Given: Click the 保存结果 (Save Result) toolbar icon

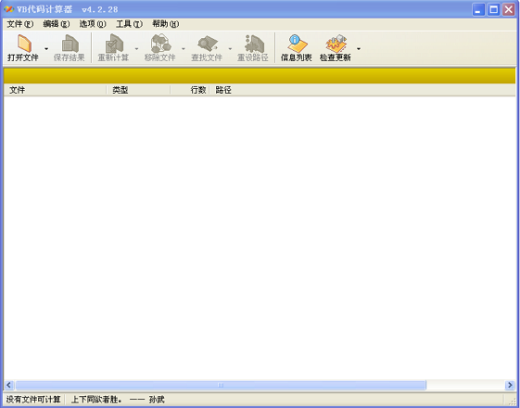Looking at the screenshot, I should pos(70,48).
